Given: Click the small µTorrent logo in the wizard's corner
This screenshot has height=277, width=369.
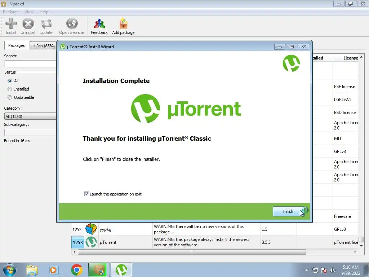Looking at the screenshot, I should pos(291,63).
